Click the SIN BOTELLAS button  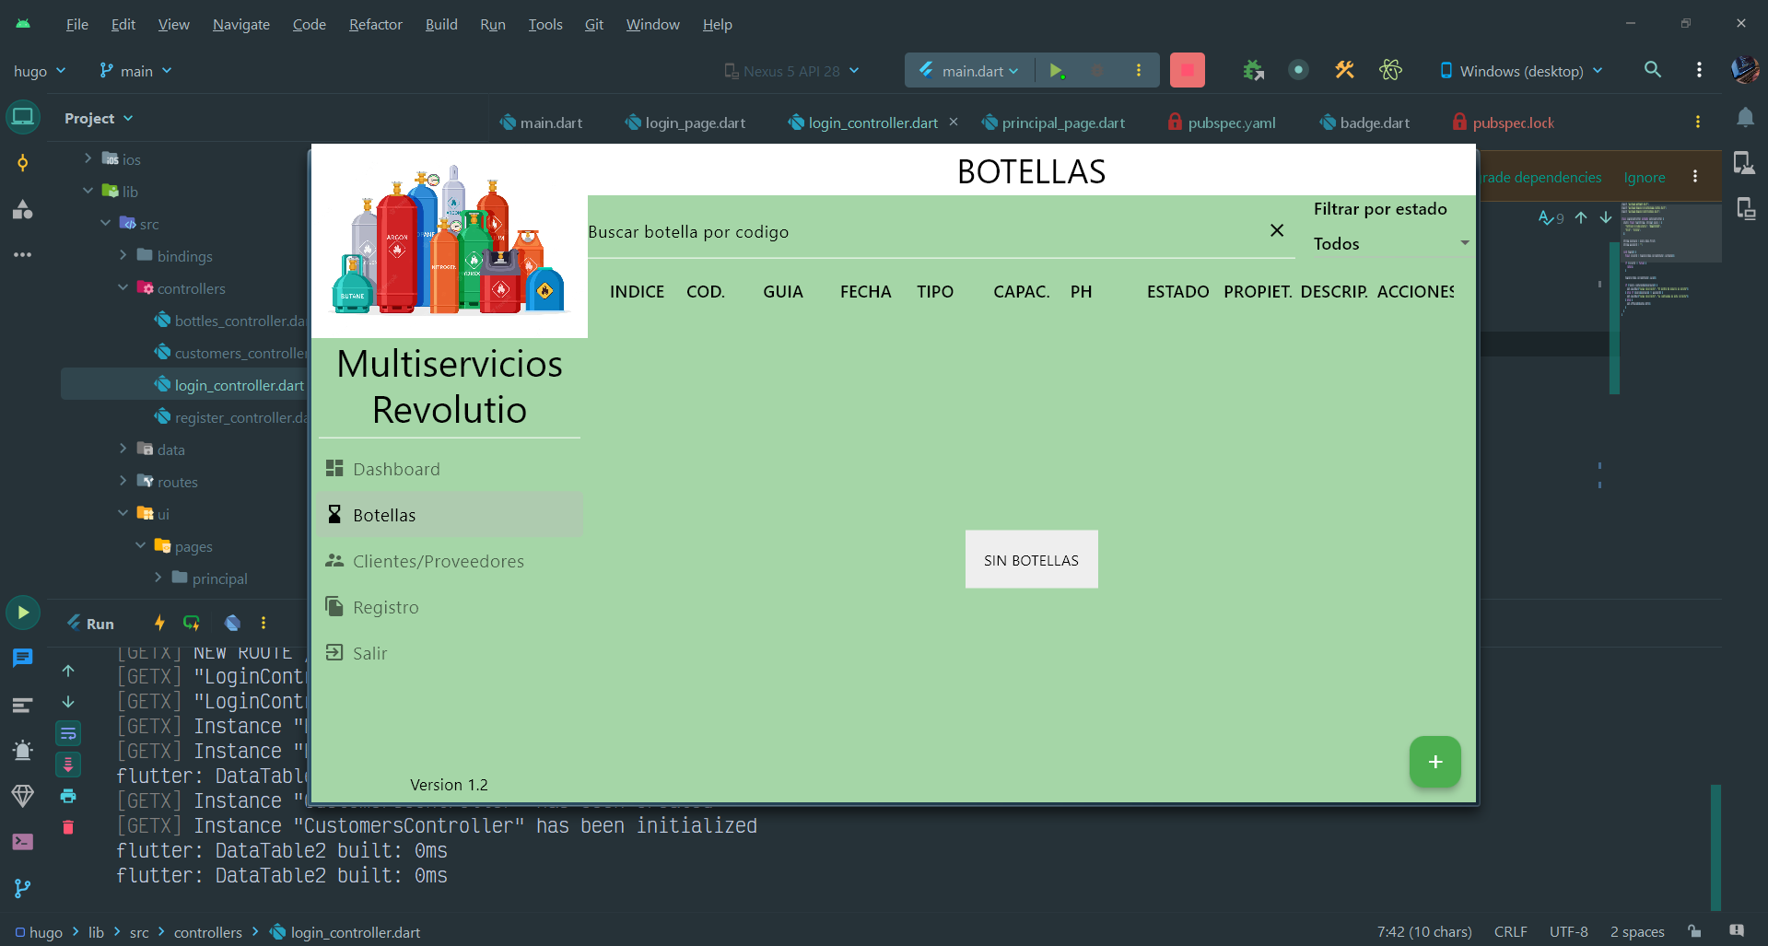(1031, 559)
